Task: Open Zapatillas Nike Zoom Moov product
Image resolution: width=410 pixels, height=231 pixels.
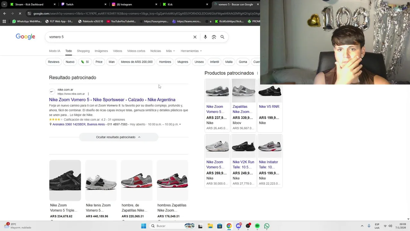Action: 243,105
